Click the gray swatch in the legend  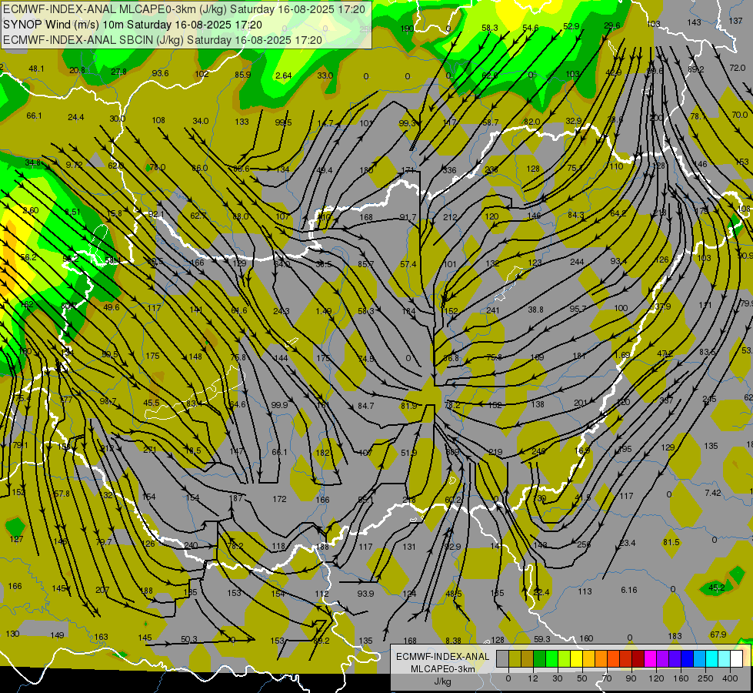(502, 658)
